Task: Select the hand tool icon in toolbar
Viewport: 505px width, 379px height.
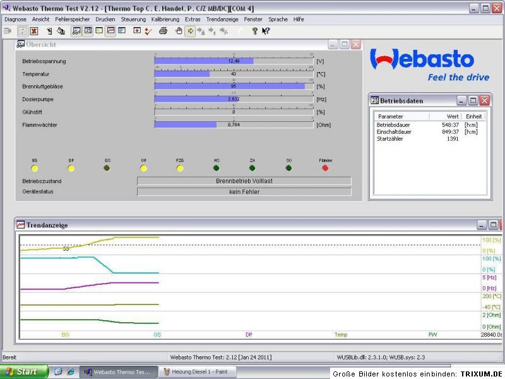Action: point(179,31)
